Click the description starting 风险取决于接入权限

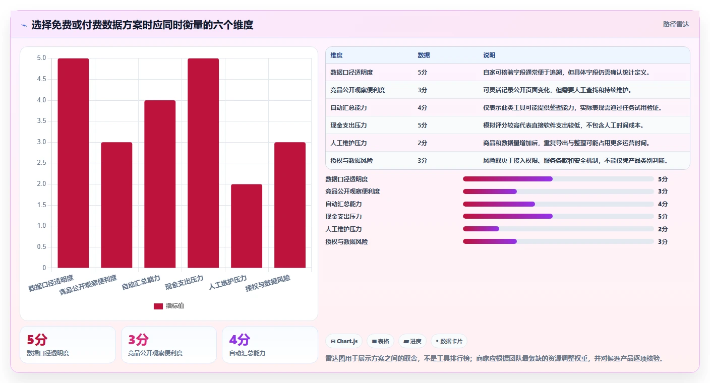coord(575,161)
